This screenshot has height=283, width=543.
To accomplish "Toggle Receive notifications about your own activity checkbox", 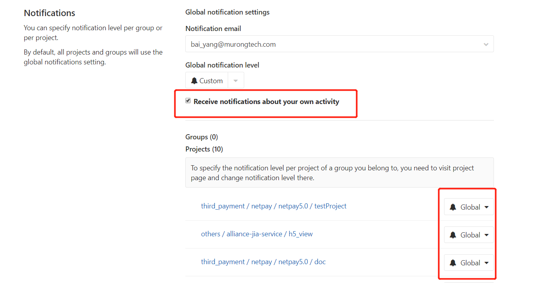I will 188,101.
